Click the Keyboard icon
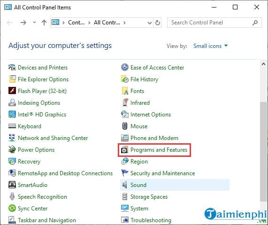 12,126
